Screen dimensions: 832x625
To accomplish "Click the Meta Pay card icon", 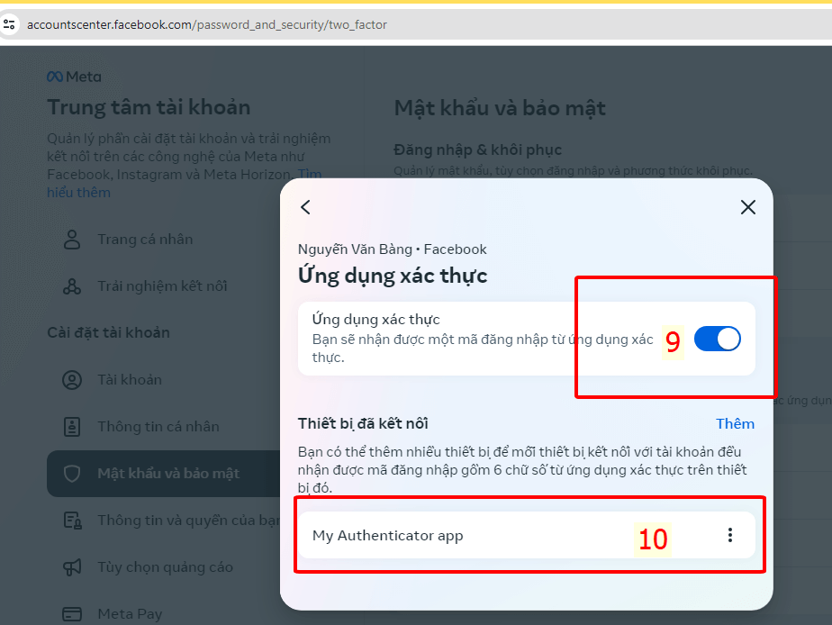I will (x=72, y=614).
